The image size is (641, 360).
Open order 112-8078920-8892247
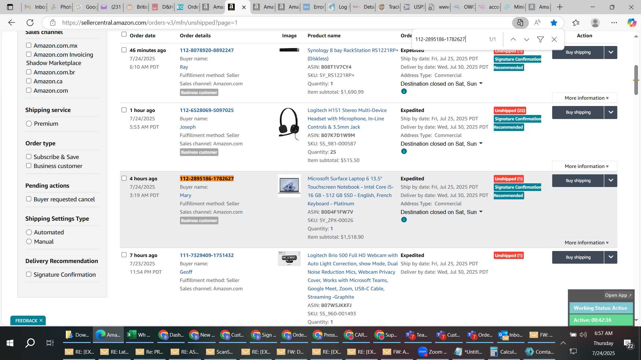click(x=207, y=50)
